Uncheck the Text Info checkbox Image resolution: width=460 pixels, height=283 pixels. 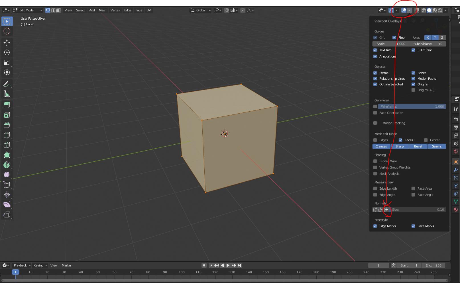coord(375,50)
